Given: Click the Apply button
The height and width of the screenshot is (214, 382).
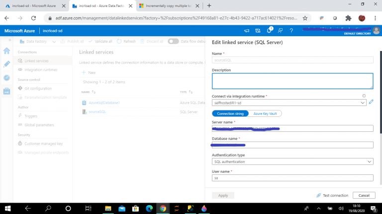Looking at the screenshot, I should [x=223, y=195].
